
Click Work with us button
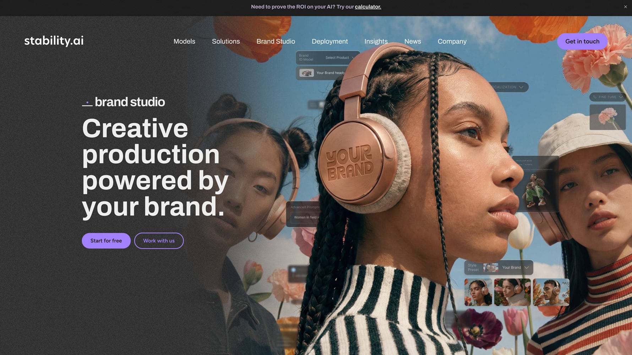point(159,241)
